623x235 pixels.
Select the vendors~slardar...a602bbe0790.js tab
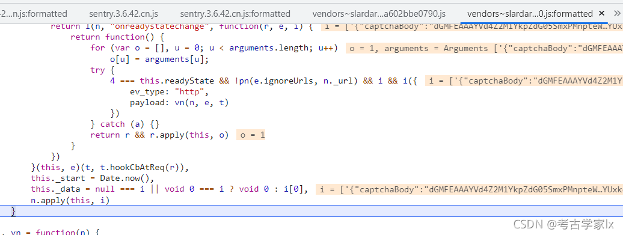[379, 13]
